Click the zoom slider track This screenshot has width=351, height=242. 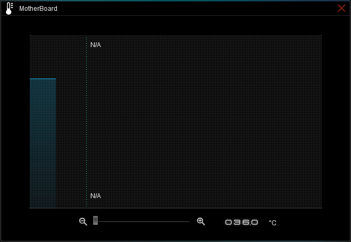click(x=143, y=221)
